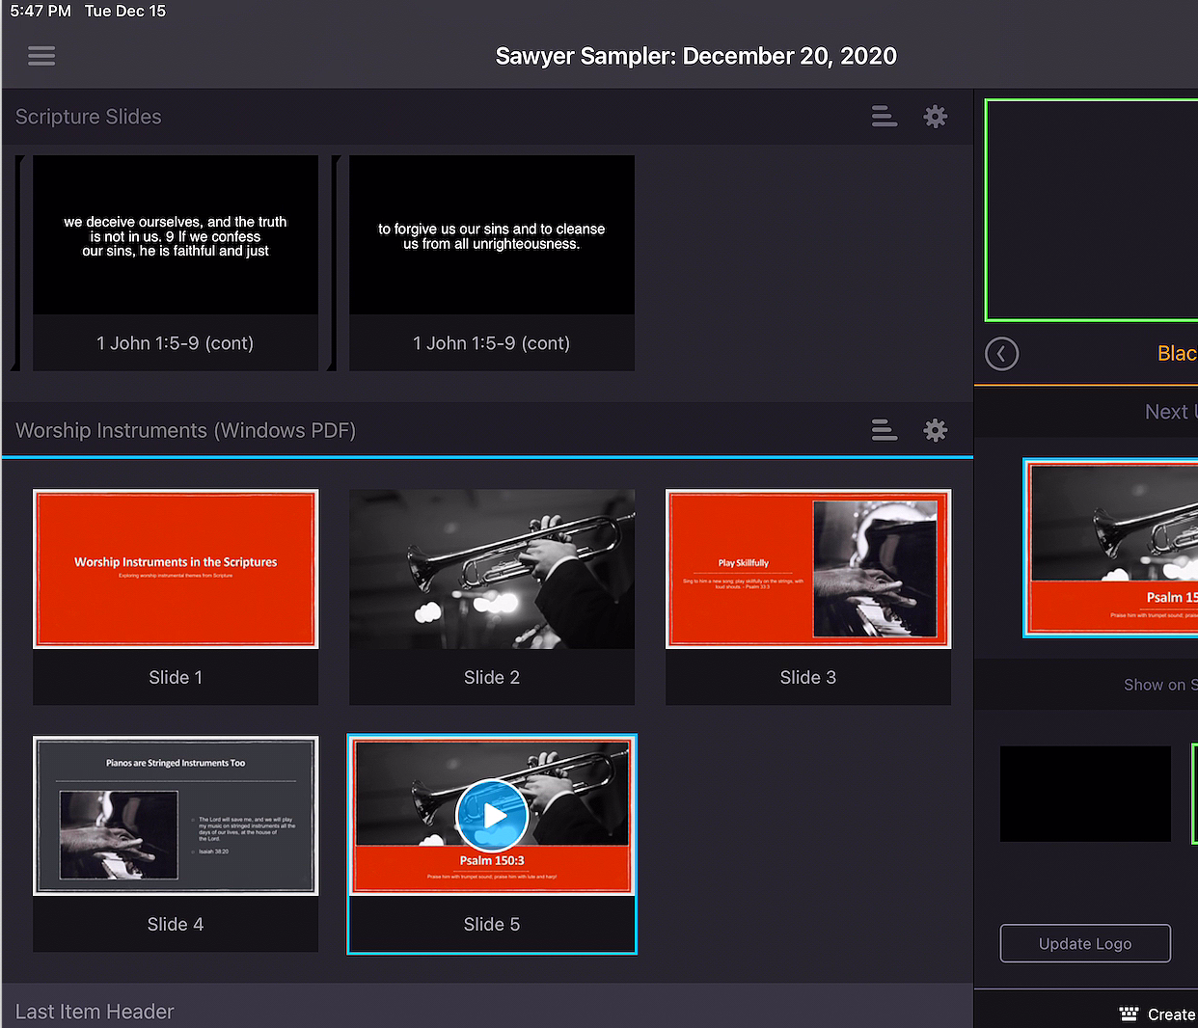The height and width of the screenshot is (1028, 1198).
Task: Click the black logo thumbnail
Action: point(1085,794)
